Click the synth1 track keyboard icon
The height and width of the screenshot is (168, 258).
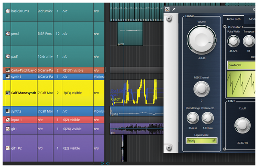coord(8,76)
